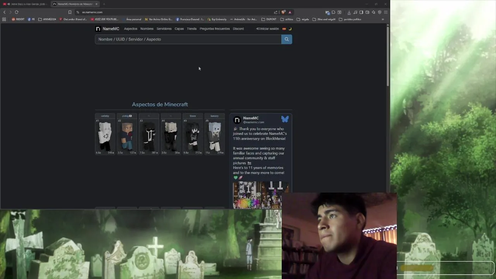The height and width of the screenshot is (279, 496).
Task: Open the JOZZ JEJE YOUTUBE bookmark
Action: click(x=105, y=19)
